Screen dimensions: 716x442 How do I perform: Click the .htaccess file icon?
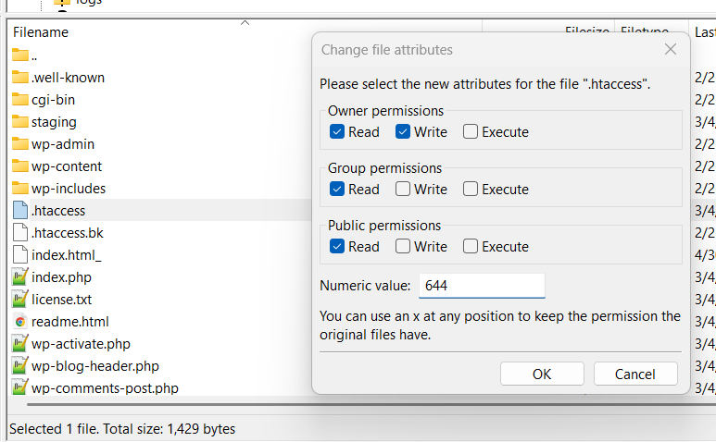tap(20, 210)
